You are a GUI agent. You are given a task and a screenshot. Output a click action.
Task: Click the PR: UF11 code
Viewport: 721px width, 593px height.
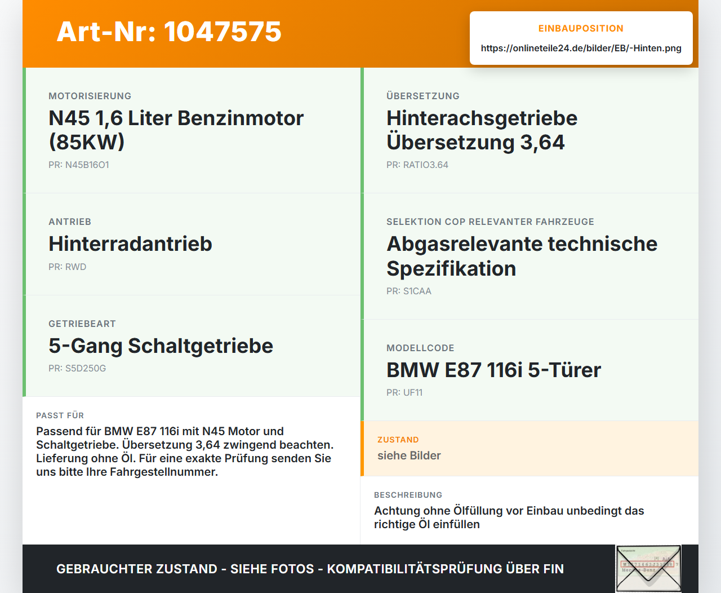coord(404,392)
